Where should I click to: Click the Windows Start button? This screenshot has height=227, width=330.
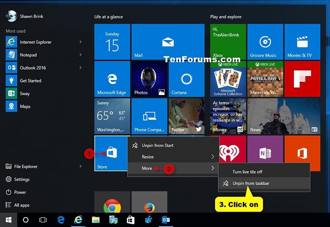(x=8, y=220)
